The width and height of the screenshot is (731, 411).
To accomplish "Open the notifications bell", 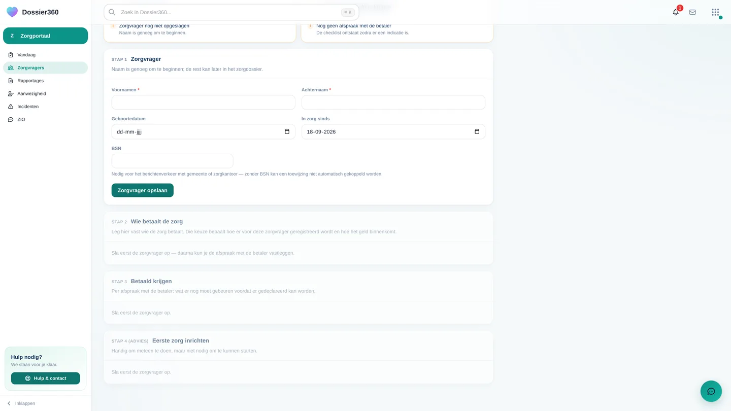I will pyautogui.click(x=676, y=12).
